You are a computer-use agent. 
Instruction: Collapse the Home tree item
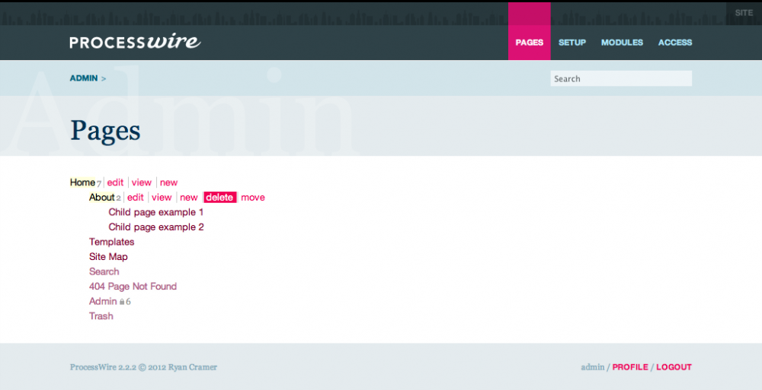point(82,182)
